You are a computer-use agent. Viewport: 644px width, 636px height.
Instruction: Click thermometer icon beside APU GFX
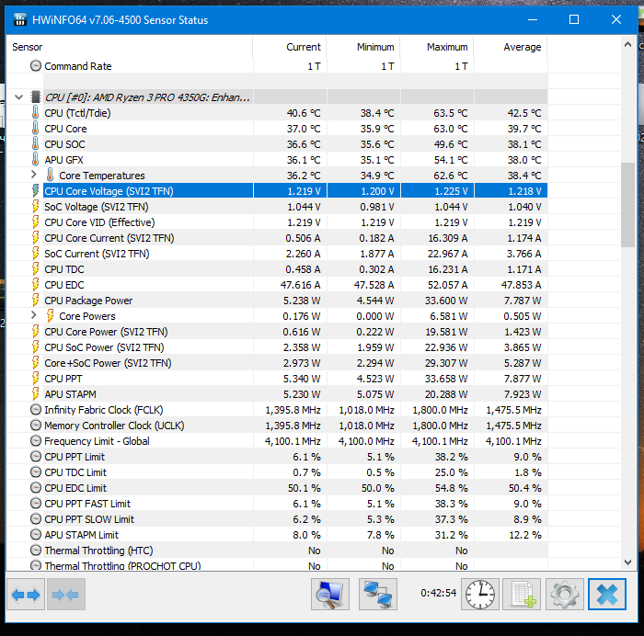(x=35, y=160)
